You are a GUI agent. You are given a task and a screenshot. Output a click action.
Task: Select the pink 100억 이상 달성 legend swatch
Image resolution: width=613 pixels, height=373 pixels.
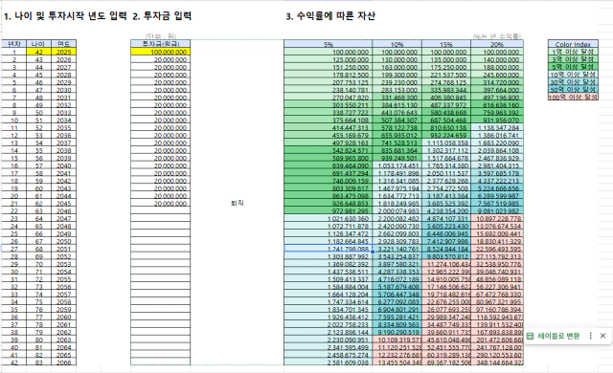click(573, 98)
